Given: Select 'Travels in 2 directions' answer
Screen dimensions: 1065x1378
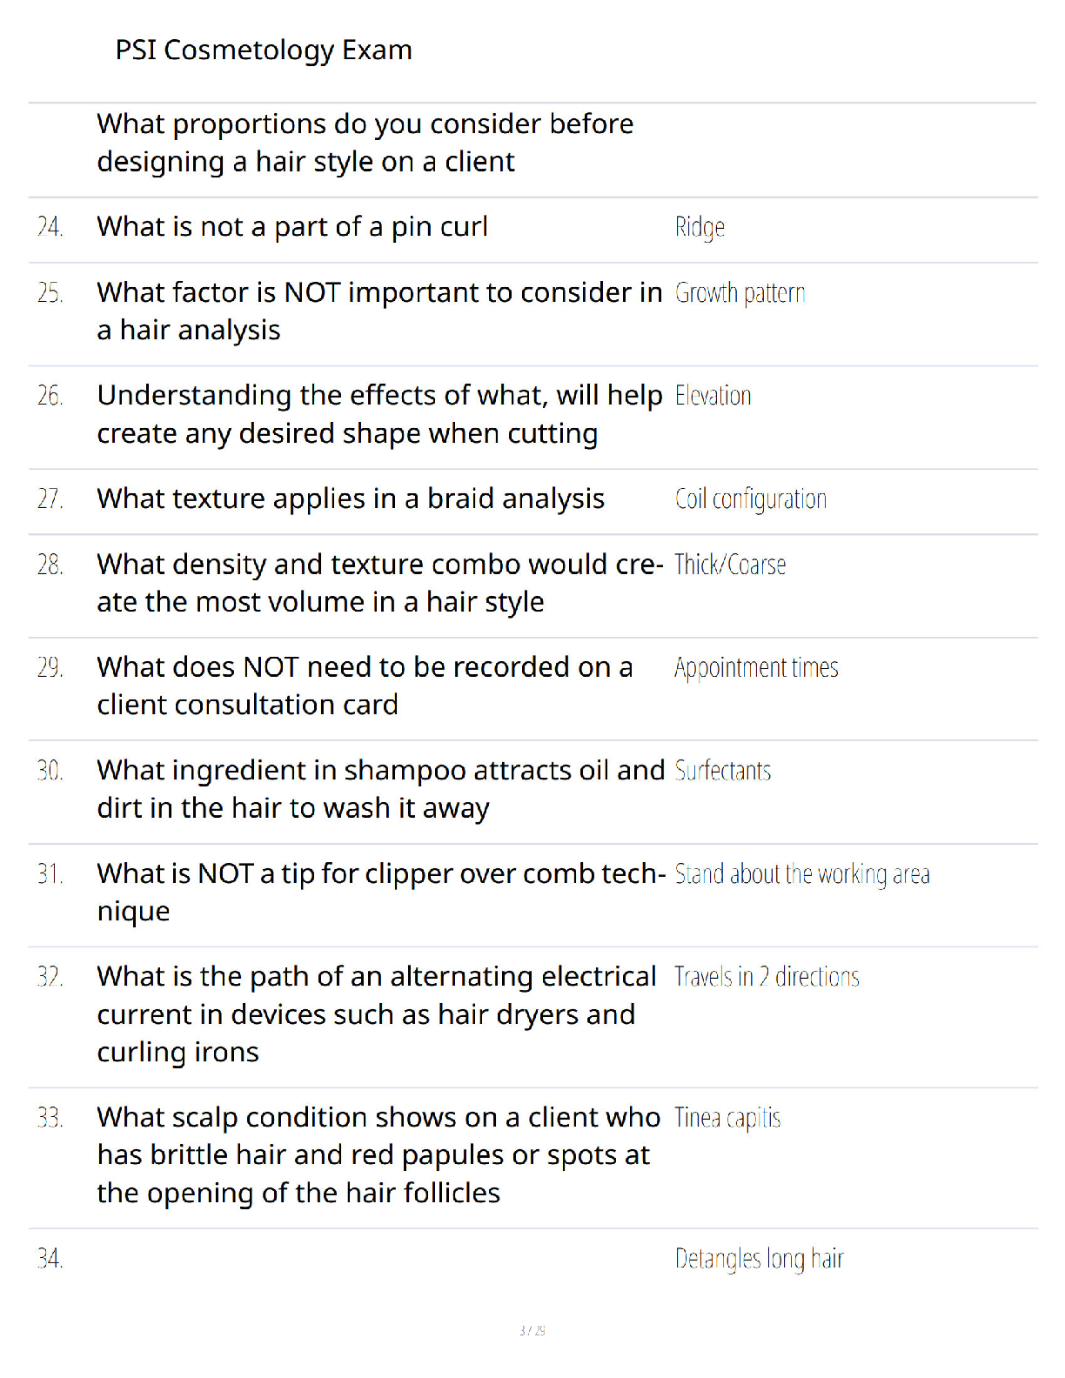Looking at the screenshot, I should 767,977.
